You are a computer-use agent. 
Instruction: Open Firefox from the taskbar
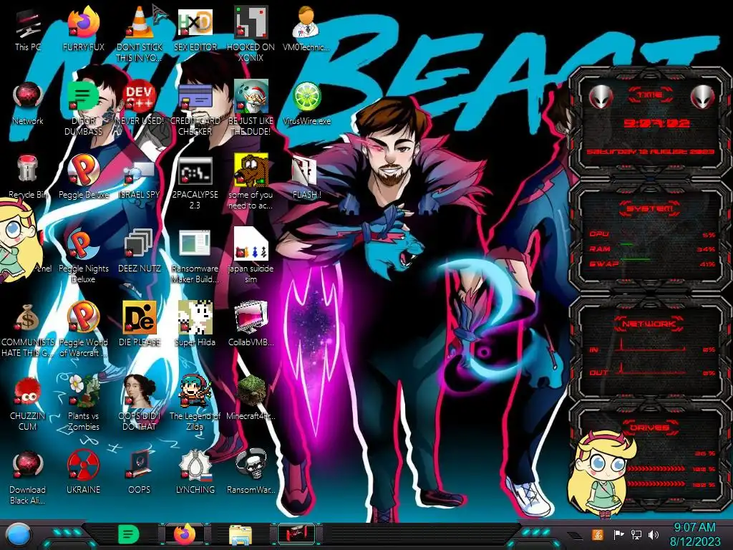point(185,534)
